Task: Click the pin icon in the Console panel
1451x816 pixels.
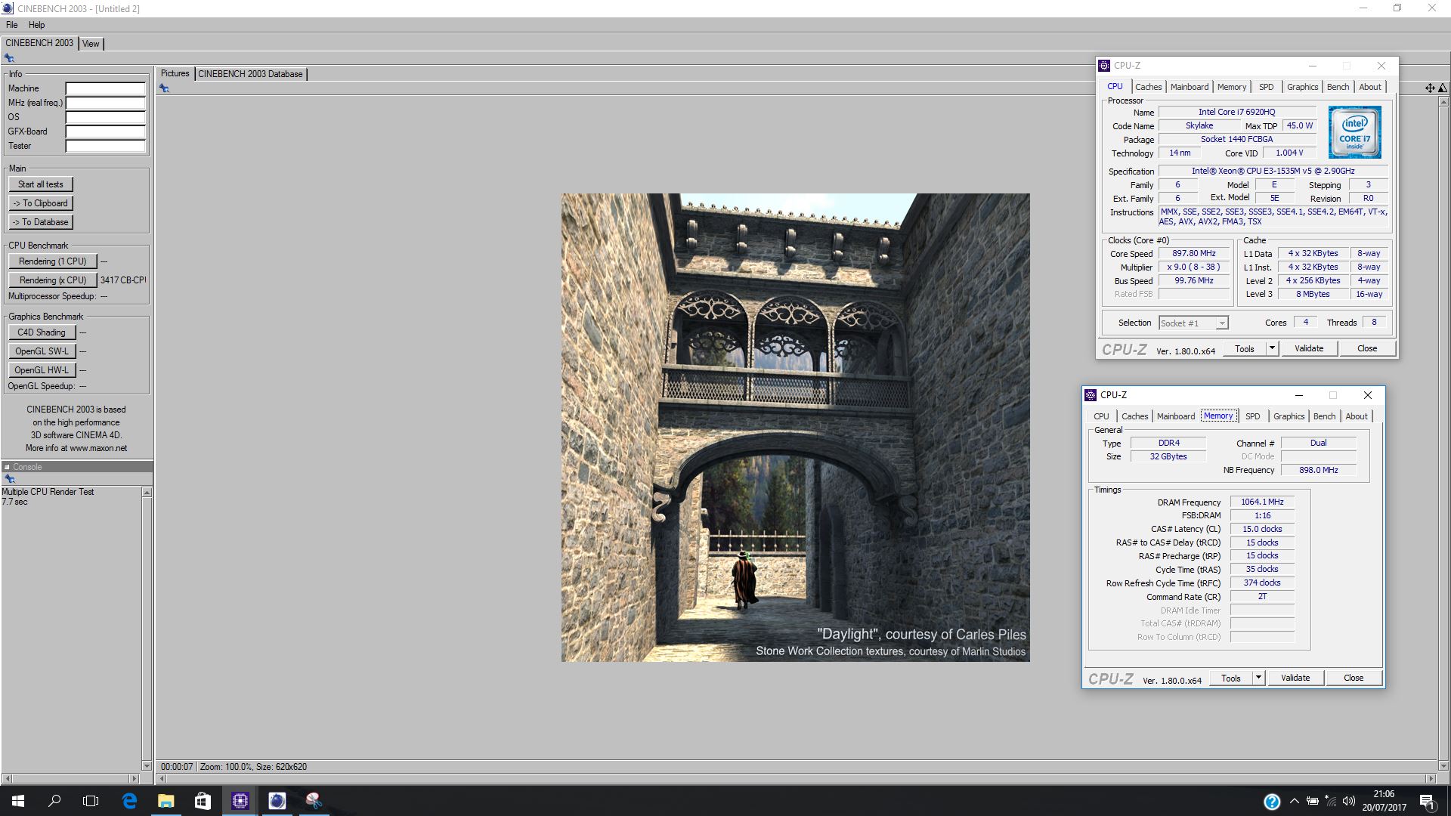Action: pos(10,479)
